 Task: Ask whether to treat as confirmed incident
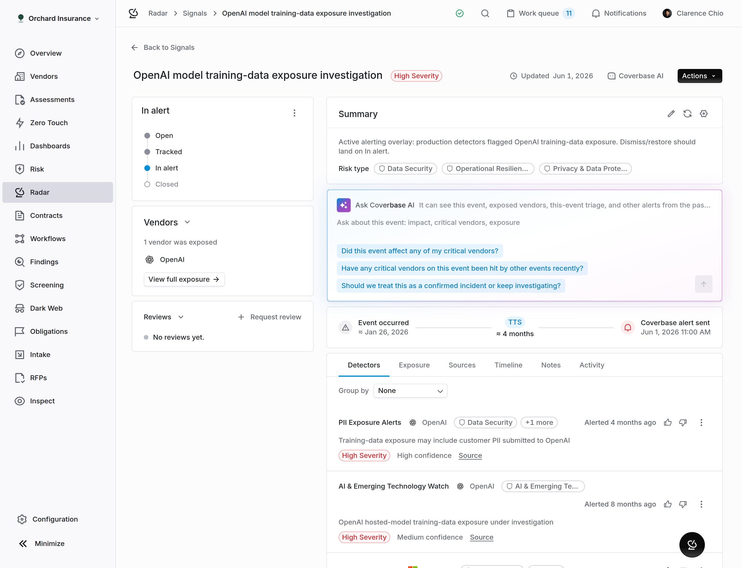click(x=451, y=286)
